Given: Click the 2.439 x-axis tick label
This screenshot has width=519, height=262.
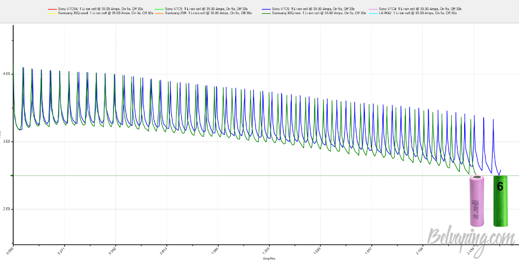Looking at the screenshot, I should (470, 250).
